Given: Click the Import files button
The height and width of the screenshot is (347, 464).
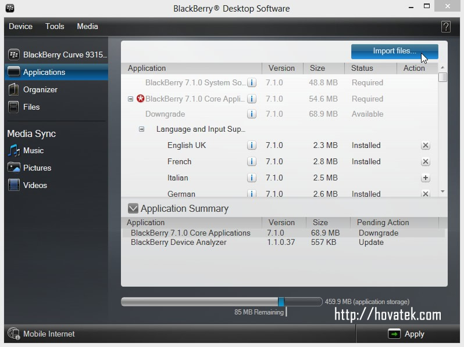Looking at the screenshot, I should click(x=394, y=51).
